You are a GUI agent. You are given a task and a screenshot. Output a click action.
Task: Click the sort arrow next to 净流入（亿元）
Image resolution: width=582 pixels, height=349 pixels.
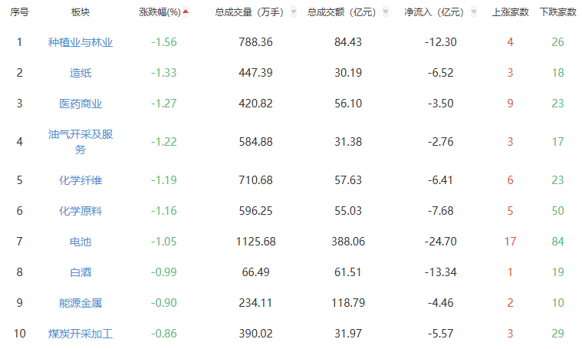coord(475,12)
